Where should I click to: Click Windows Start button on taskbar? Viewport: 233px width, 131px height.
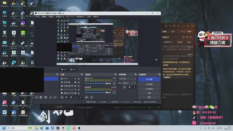4,128
